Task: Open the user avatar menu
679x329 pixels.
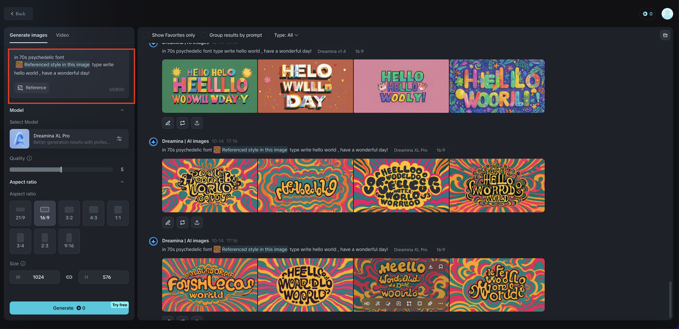Action: (667, 14)
